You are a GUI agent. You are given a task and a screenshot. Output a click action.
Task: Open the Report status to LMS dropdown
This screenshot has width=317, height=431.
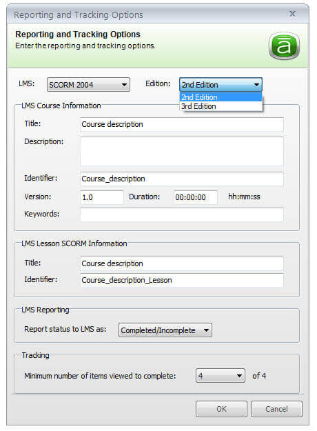pos(165,330)
